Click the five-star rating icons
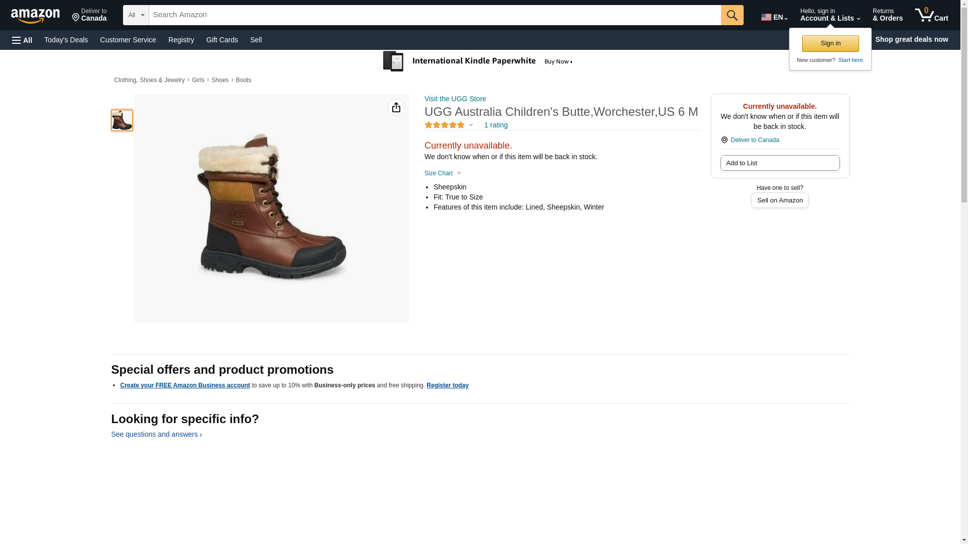Image resolution: width=968 pixels, height=544 pixels. (445, 125)
